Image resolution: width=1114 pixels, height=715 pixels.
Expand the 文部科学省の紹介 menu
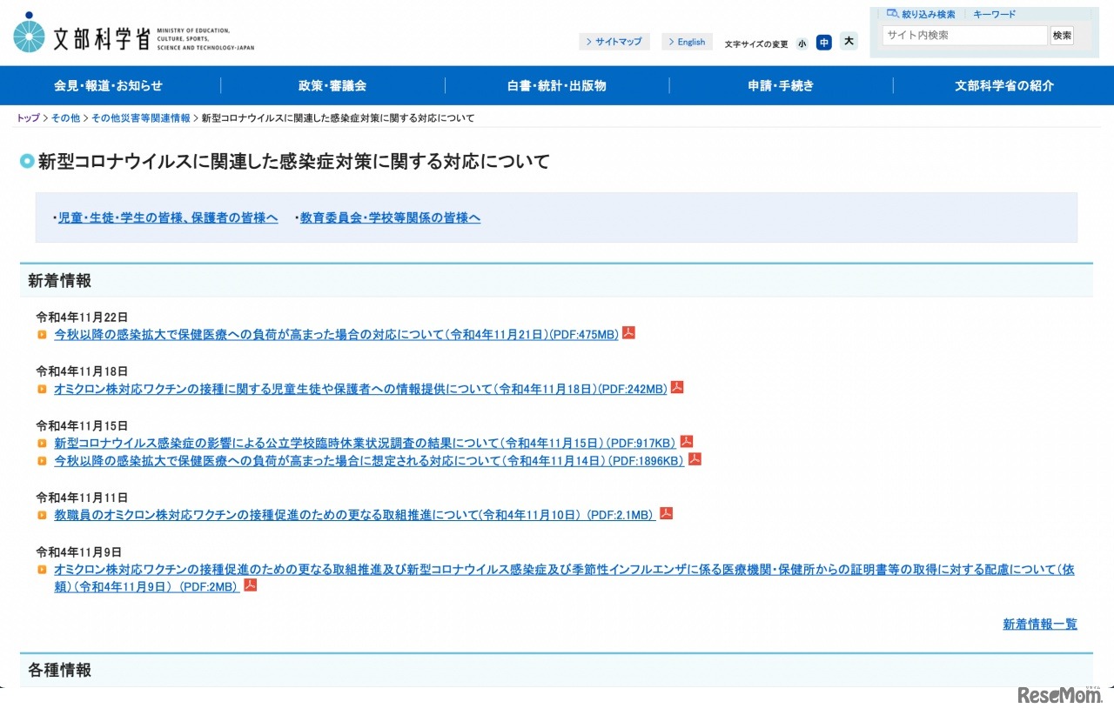[x=1004, y=85]
